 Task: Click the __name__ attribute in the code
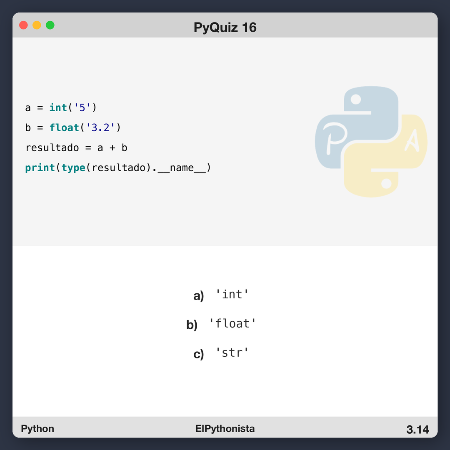182,168
